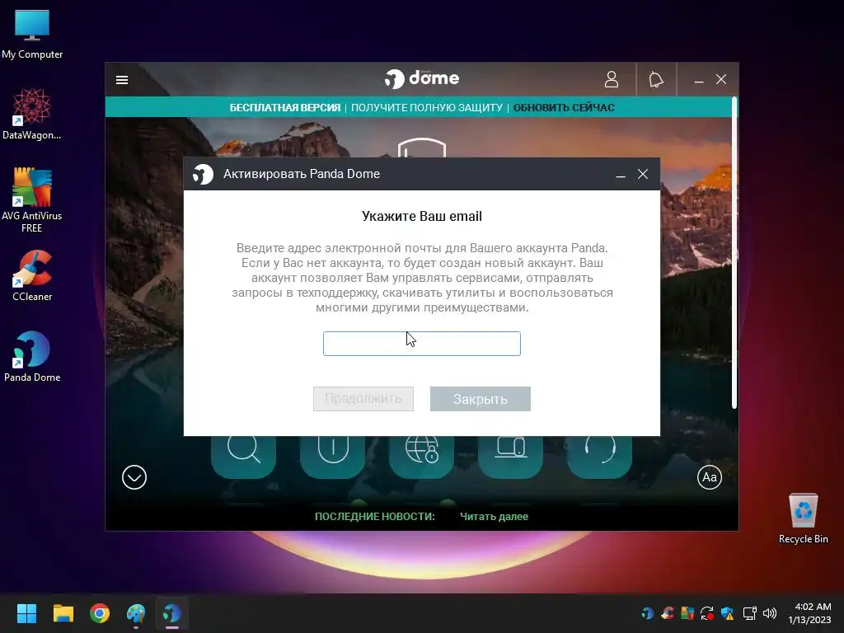Open the network tray icon
This screenshot has width=844, height=633.
click(749, 613)
